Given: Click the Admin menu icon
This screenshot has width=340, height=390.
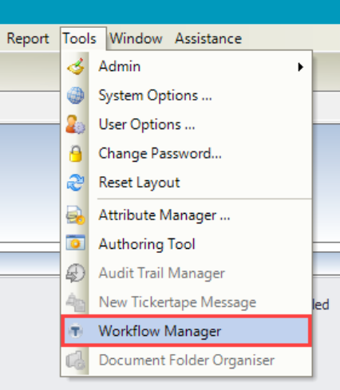Looking at the screenshot, I should (x=76, y=66).
